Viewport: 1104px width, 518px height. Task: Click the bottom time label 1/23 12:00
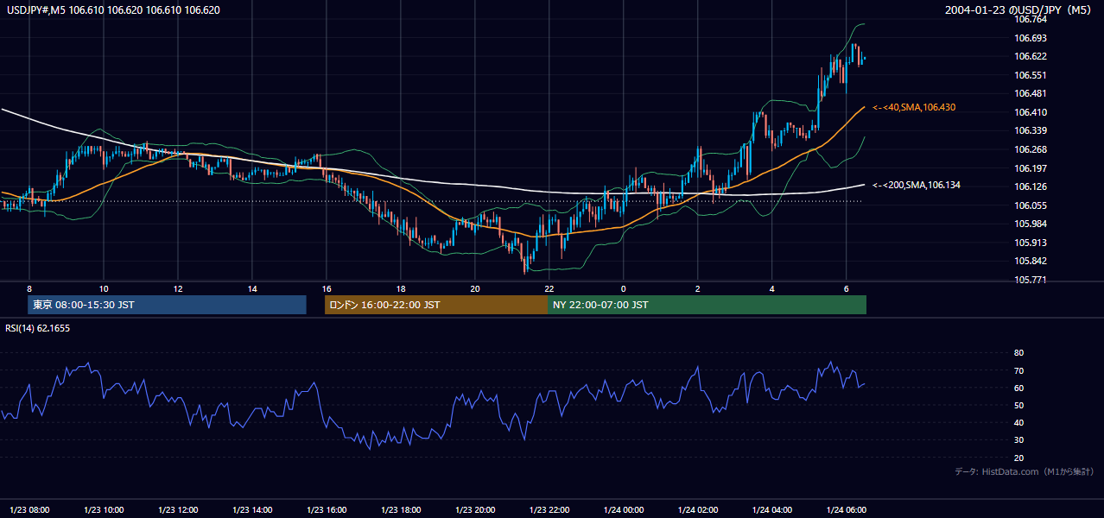tap(178, 509)
